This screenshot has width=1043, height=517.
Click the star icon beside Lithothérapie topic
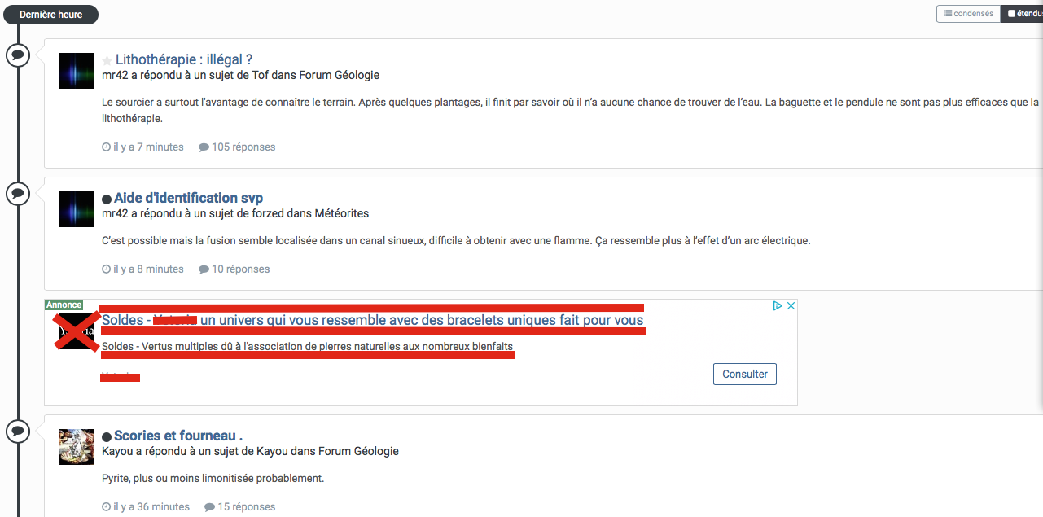click(x=107, y=61)
